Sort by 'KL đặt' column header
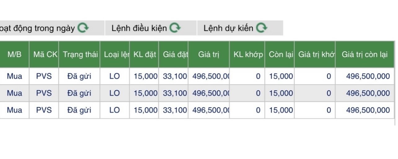The image size is (398, 159). (145, 55)
